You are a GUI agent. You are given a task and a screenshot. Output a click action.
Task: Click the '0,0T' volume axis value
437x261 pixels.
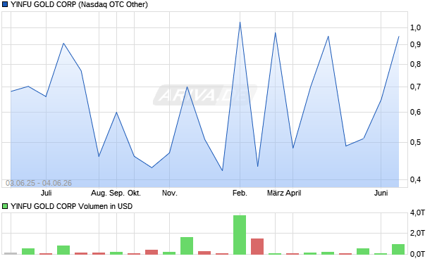[x=417, y=254]
